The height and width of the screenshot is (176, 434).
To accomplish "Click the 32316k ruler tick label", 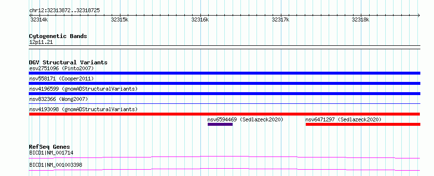I will [x=200, y=20].
